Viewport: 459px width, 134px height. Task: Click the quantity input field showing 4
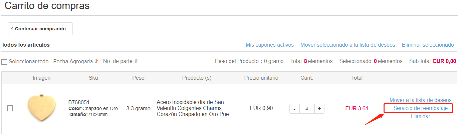pos(307,109)
